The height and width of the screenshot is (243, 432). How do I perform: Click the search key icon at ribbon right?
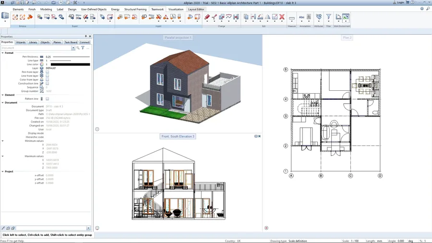point(428,9)
